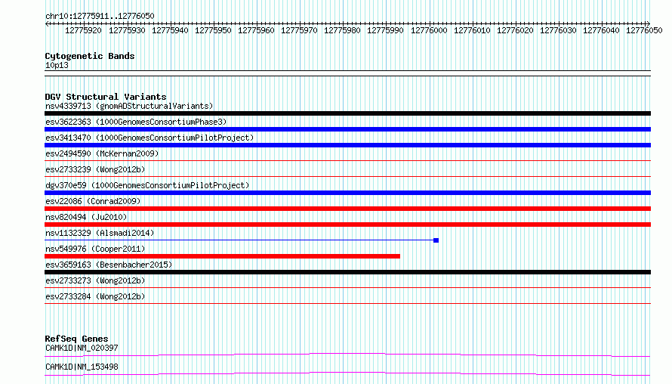Screen dimensions: 672x384
Task: Click the blue square end of nsv1132329
Action: [436, 240]
